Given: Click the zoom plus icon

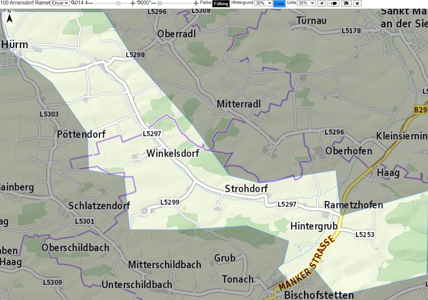Looking at the screenshot, I should coord(133,3).
